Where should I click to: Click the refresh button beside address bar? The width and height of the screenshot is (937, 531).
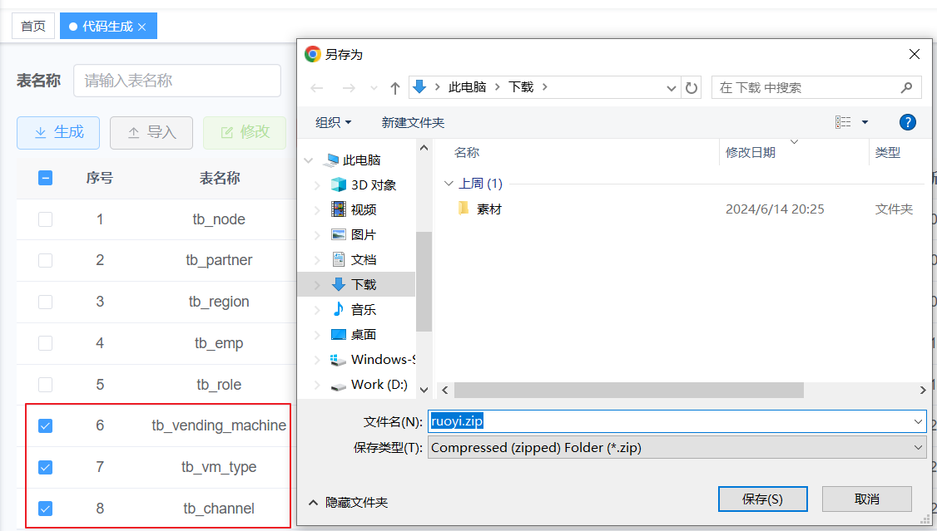point(692,87)
